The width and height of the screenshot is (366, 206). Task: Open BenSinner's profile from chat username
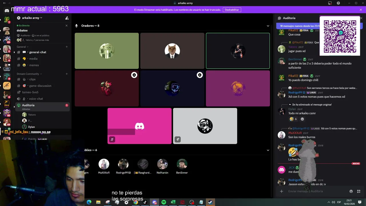(x=295, y=59)
